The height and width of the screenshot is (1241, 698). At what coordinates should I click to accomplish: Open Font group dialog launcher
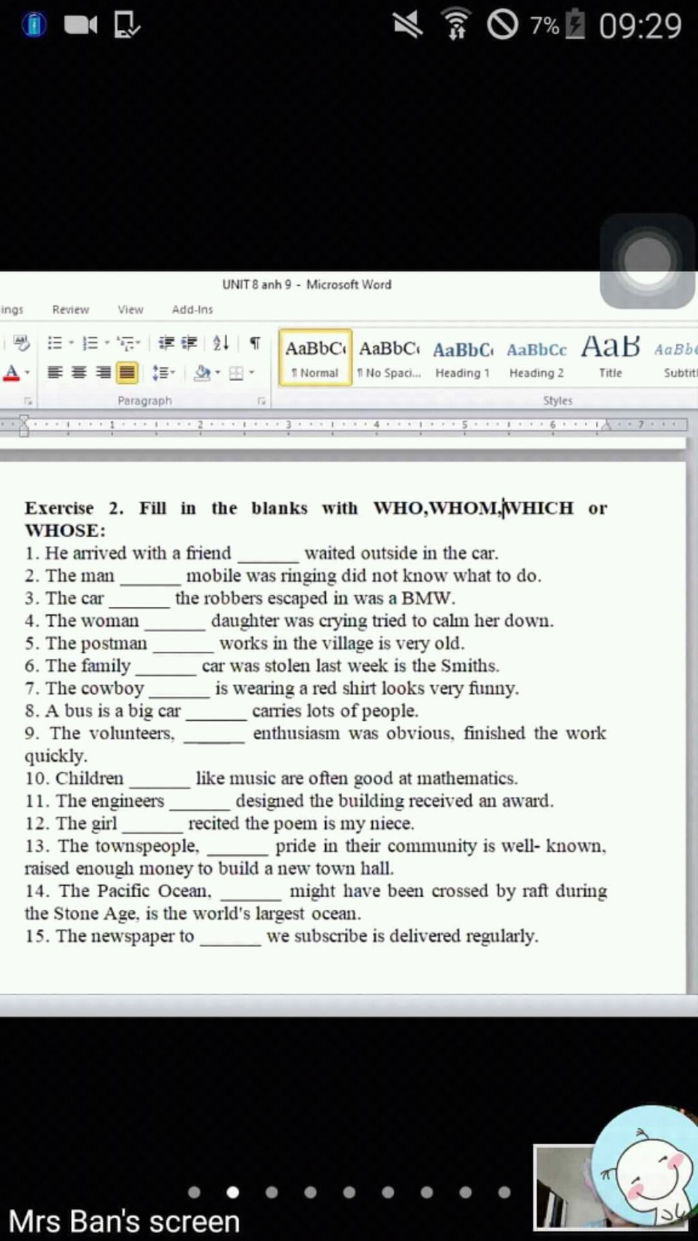click(x=29, y=401)
